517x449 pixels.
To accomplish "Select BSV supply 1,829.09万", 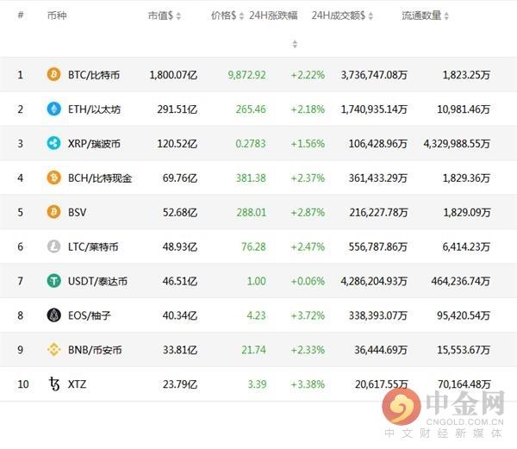I will pos(467,212).
